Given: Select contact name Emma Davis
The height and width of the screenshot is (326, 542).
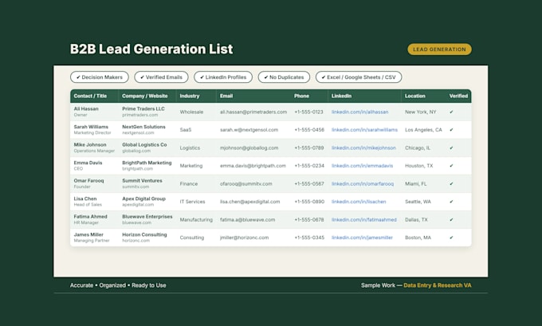Looking at the screenshot, I should click(x=88, y=163).
